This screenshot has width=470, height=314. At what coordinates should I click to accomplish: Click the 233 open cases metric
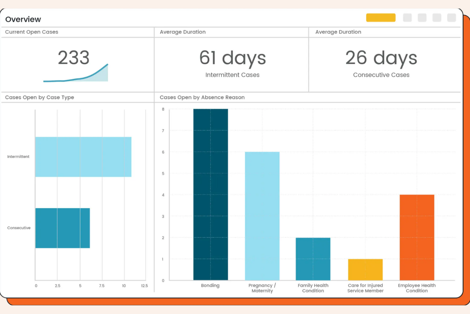click(x=74, y=58)
